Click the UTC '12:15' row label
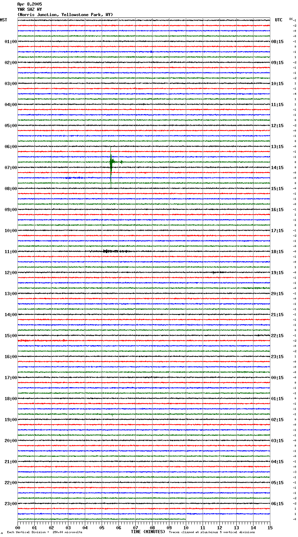Image resolution: width=298 pixels, height=537 pixels. click(277, 126)
